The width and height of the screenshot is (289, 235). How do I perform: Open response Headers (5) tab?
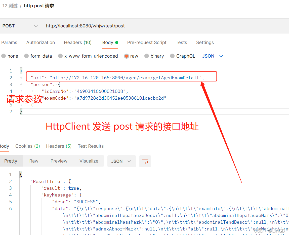click(59, 146)
